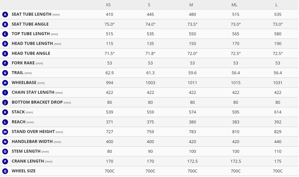This screenshot has width=299, height=177.
Task: Click the letter B badge beside Seat Tube Angle
Action: pyautogui.click(x=5, y=24)
